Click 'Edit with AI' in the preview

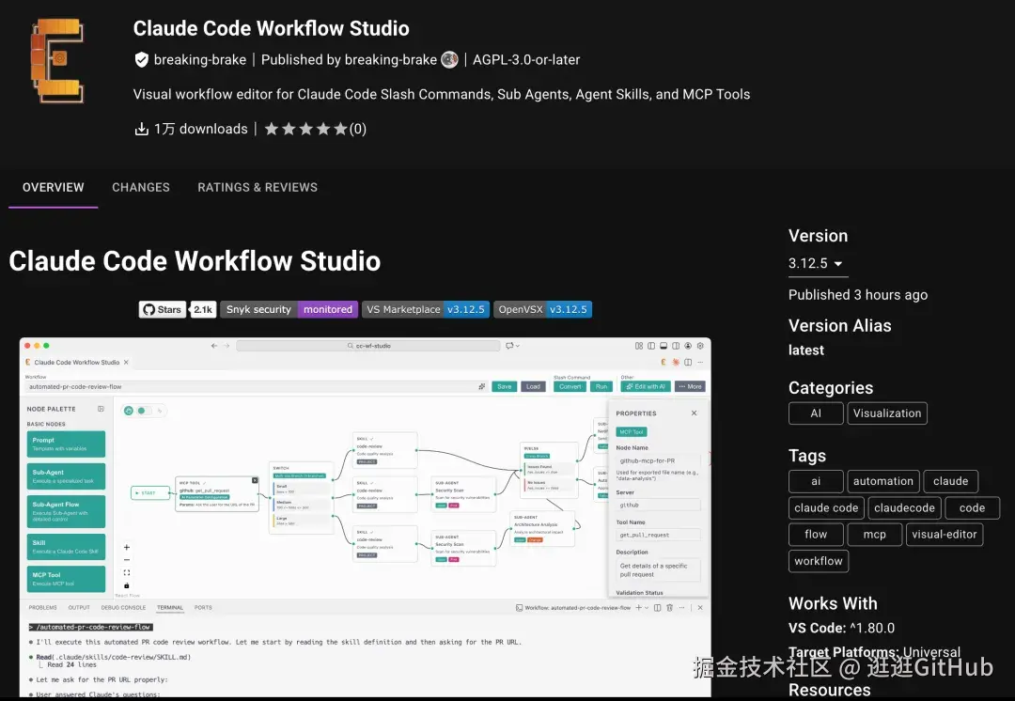pos(646,386)
